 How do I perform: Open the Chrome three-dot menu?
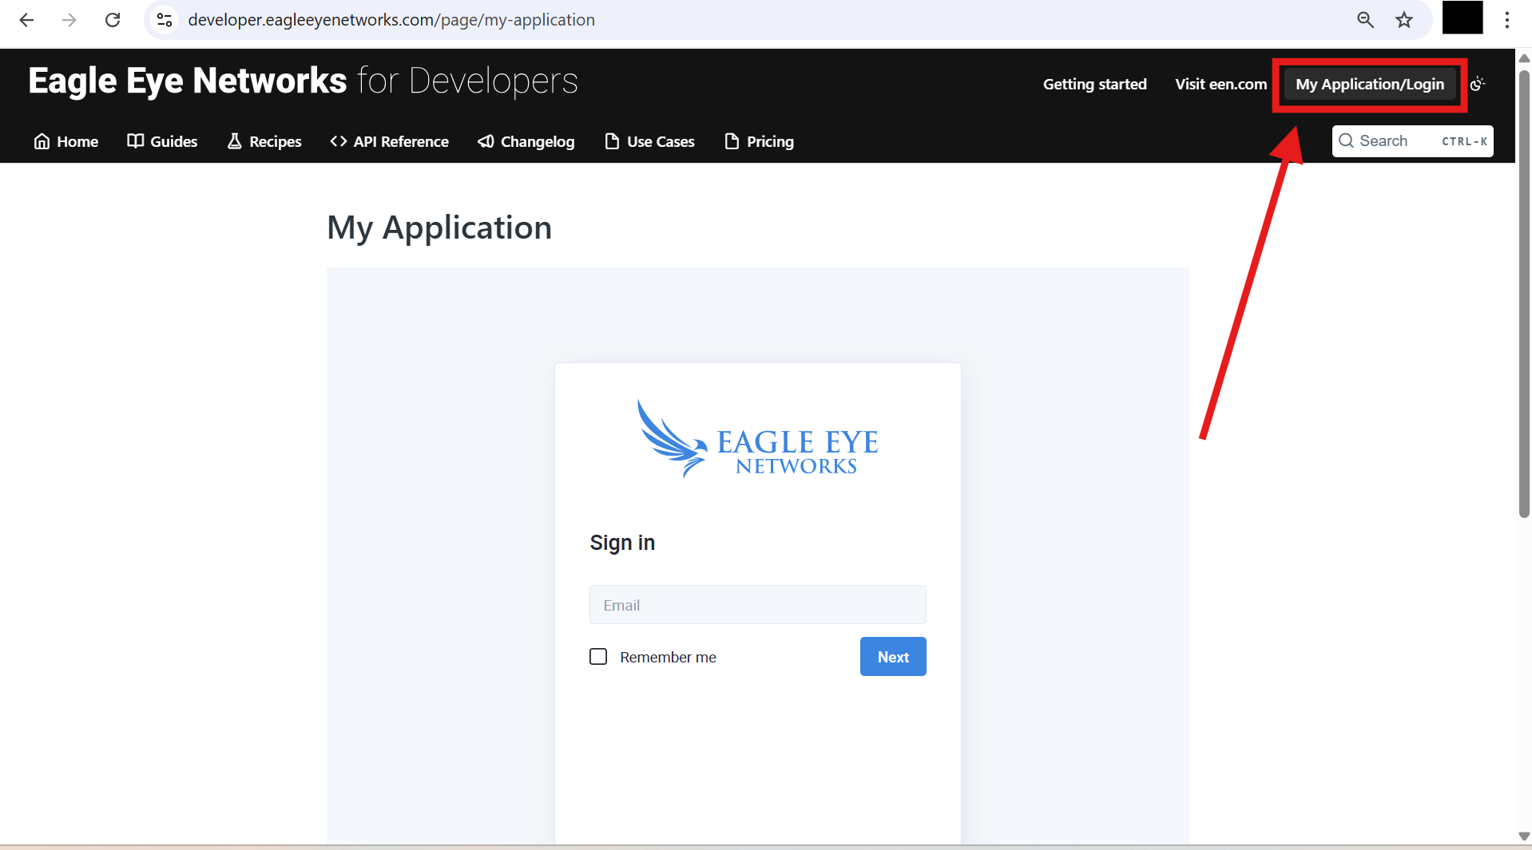pyautogui.click(x=1506, y=20)
